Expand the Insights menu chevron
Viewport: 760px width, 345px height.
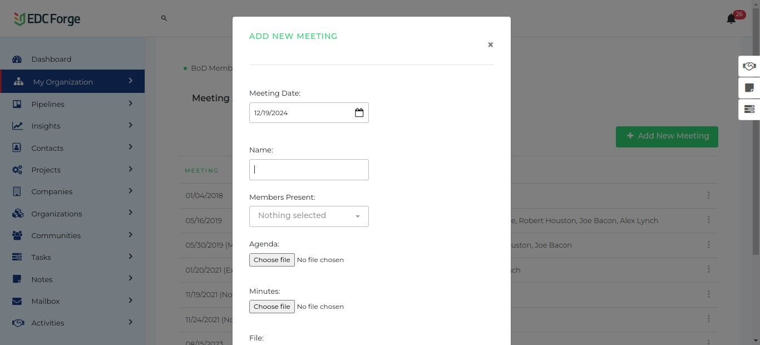[x=131, y=125]
